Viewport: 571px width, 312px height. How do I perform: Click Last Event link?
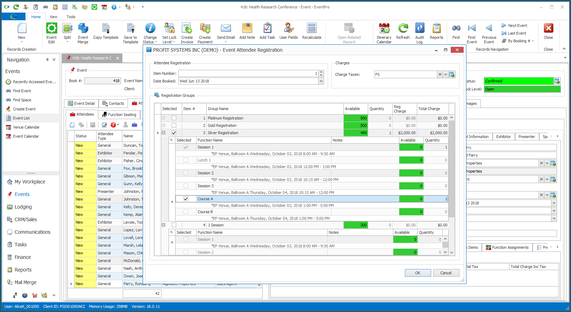[514, 33]
